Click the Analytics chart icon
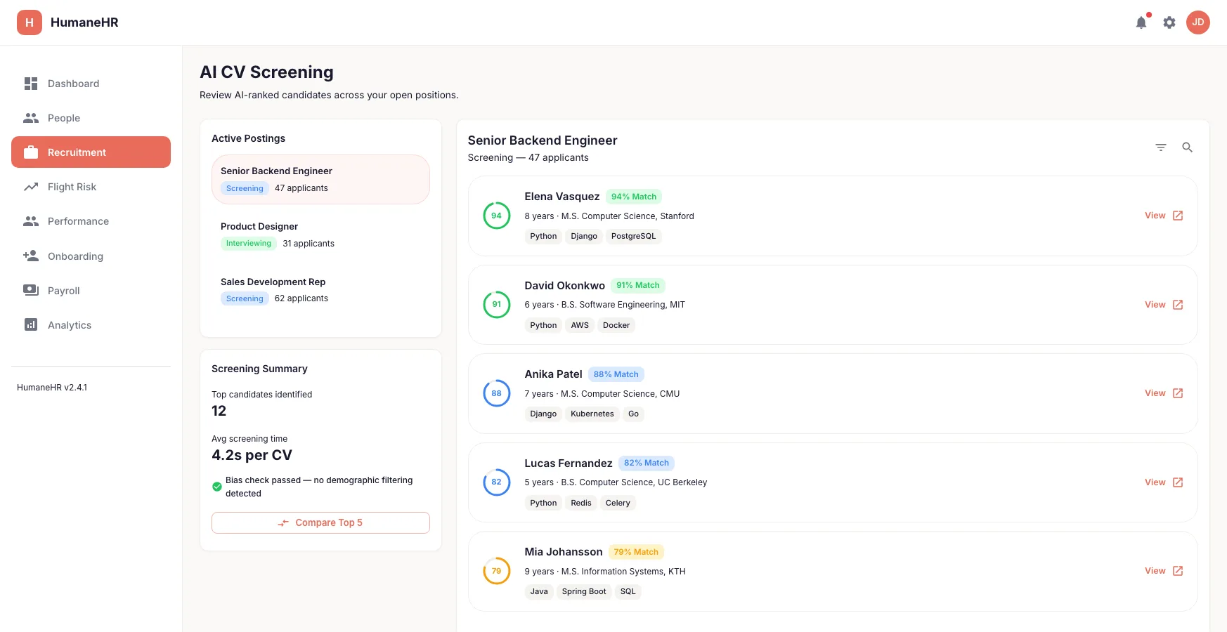Image resolution: width=1227 pixels, height=632 pixels. (x=31, y=325)
